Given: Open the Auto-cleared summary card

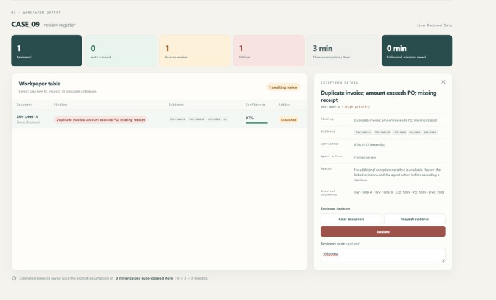Looking at the screenshot, I should pos(121,50).
